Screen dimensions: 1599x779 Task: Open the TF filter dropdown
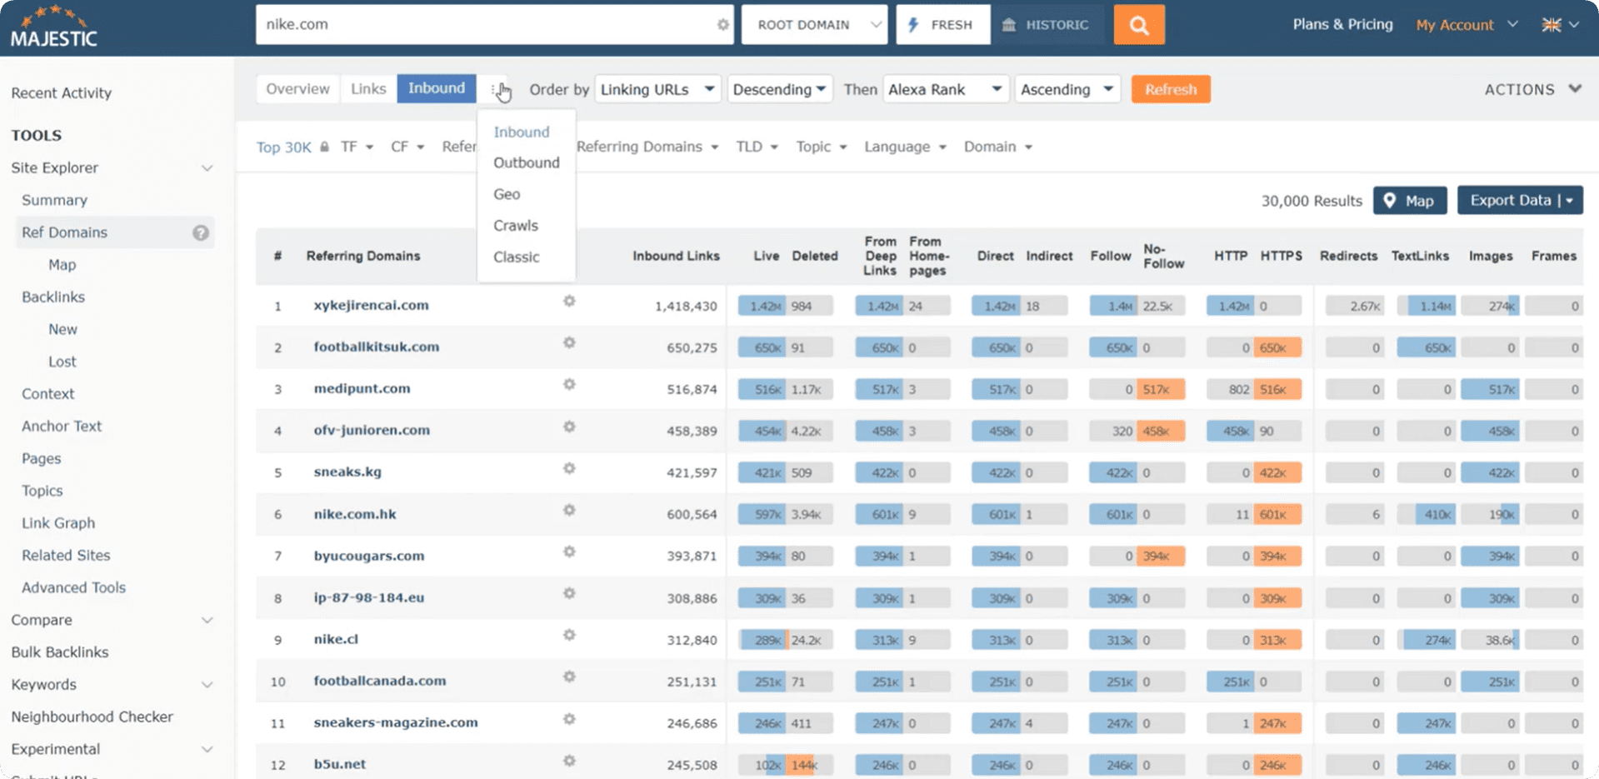pyautogui.click(x=357, y=147)
